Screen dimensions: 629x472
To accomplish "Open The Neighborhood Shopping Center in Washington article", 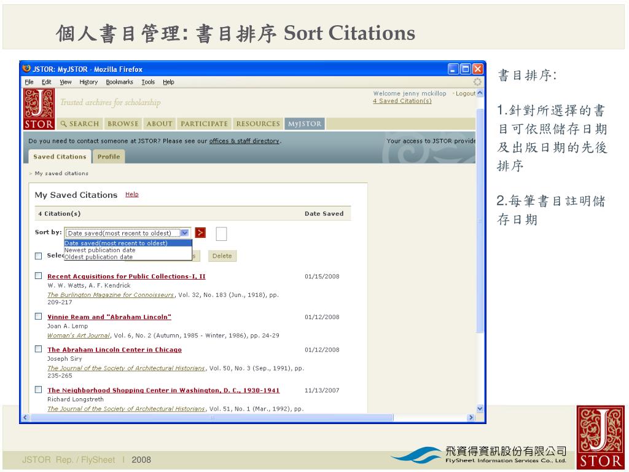I will 163,390.
